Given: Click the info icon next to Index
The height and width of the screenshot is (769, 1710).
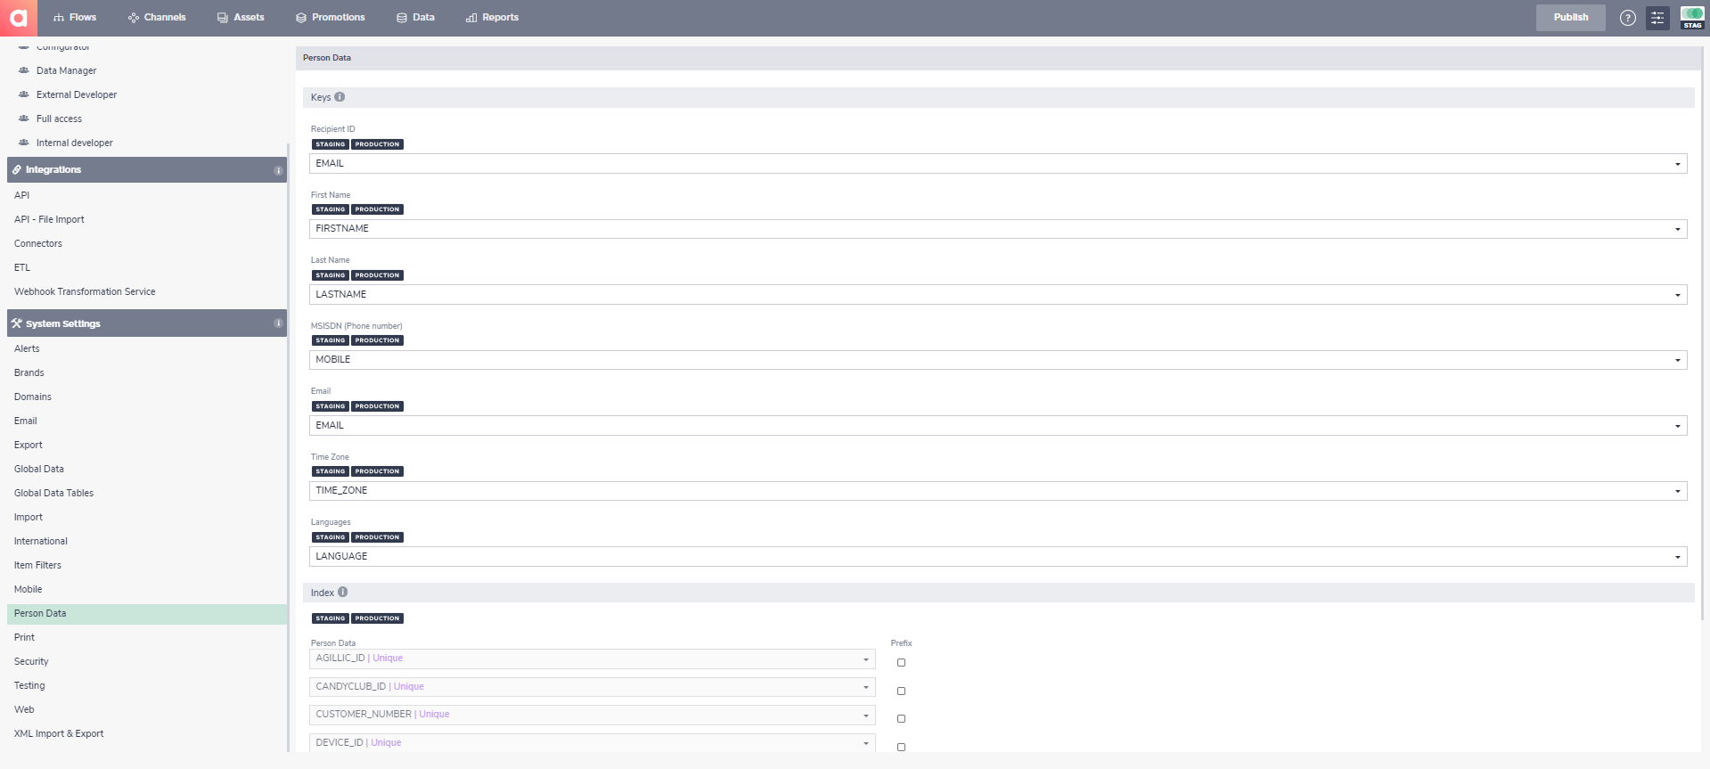Looking at the screenshot, I should [343, 593].
